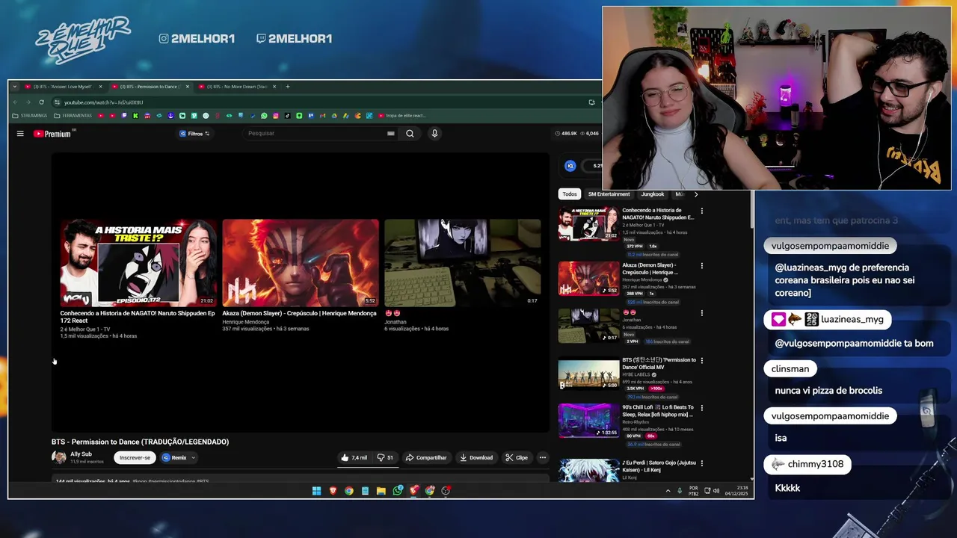
Task: Open FERRAMENTAS bookmarks folder
Action: coord(73,116)
